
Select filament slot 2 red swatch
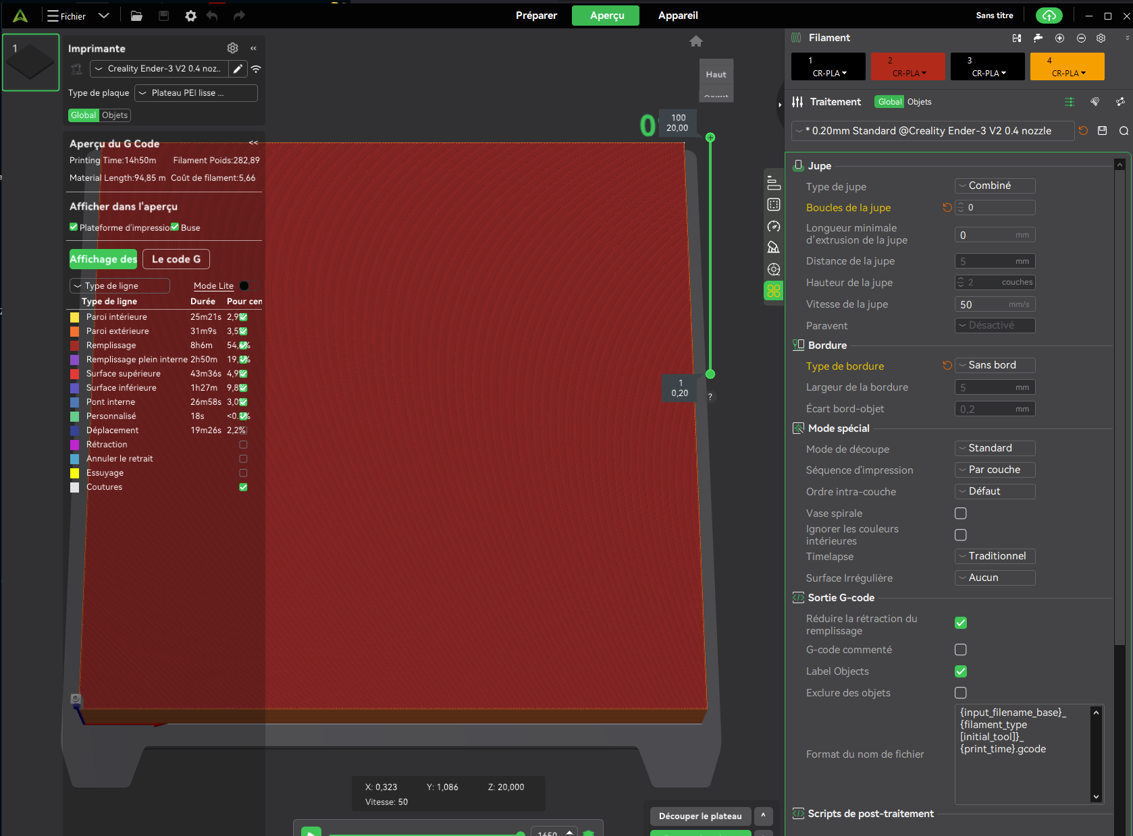tap(907, 66)
